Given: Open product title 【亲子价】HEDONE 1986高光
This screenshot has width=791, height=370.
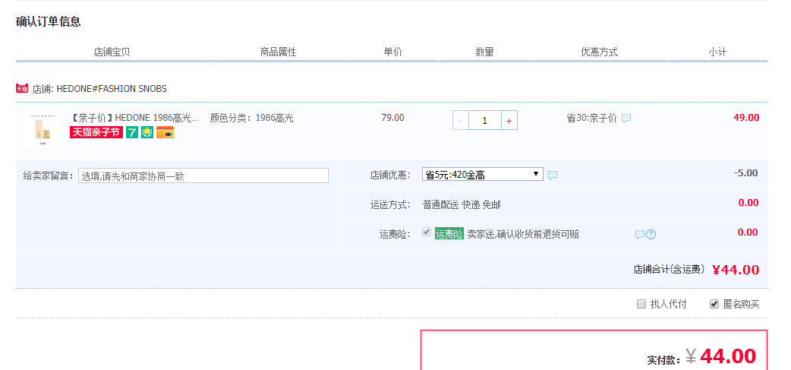Looking at the screenshot, I should [x=134, y=118].
